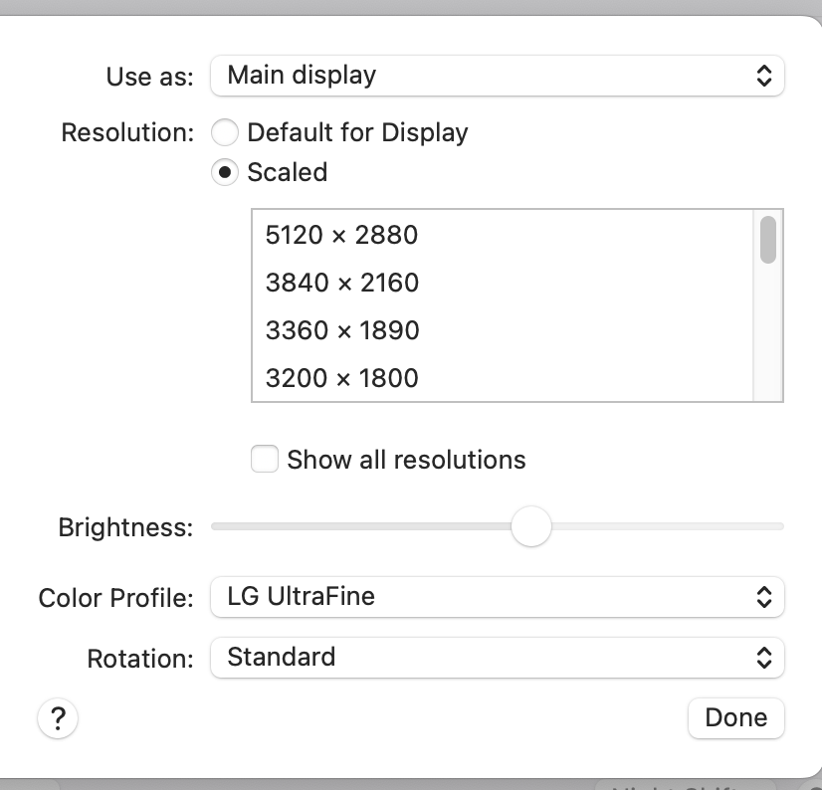Click the resolution list scrollbar thumb
The width and height of the screenshot is (822, 790).
tap(767, 239)
